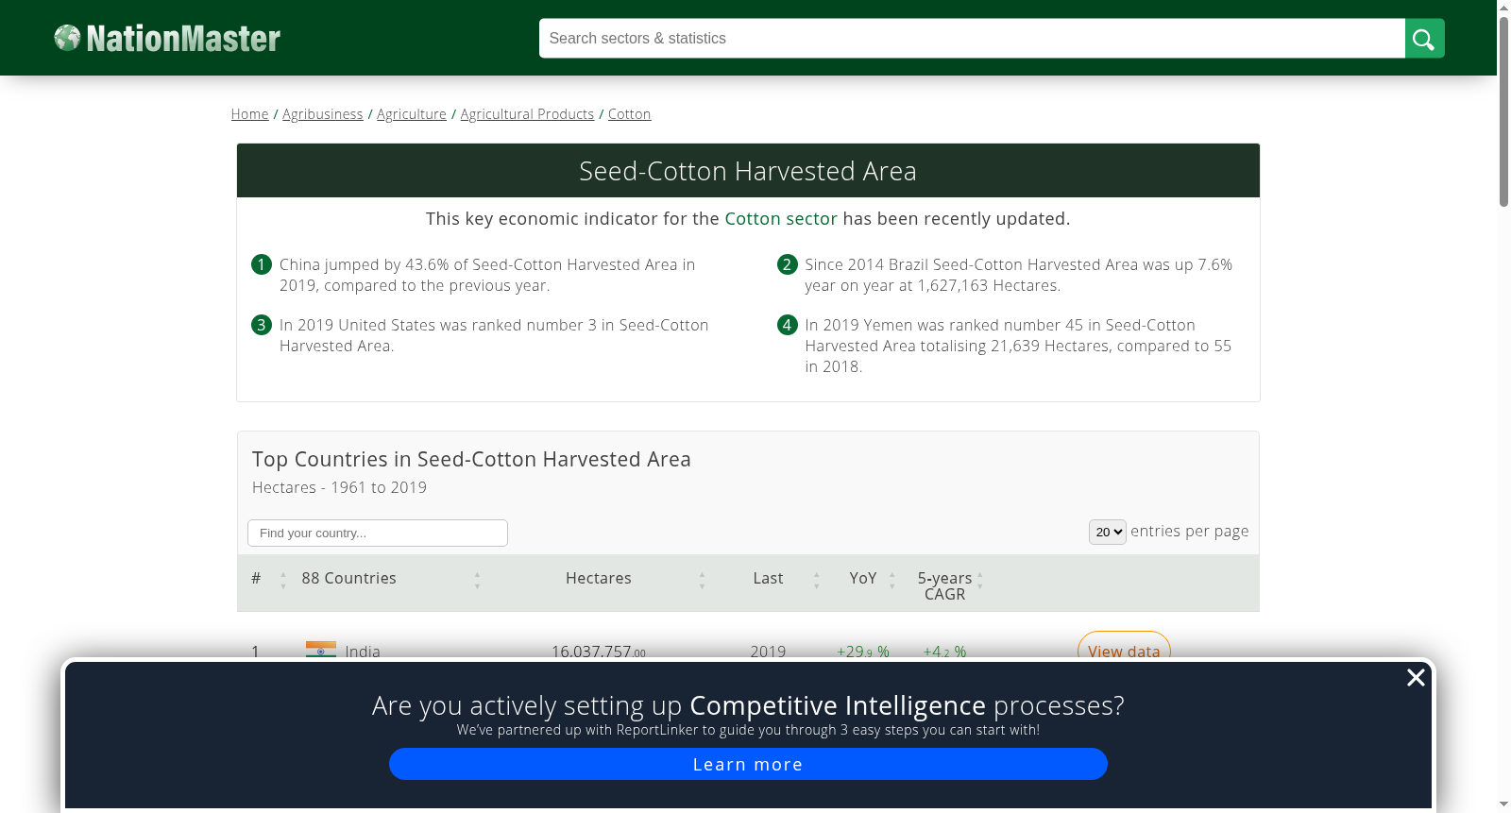This screenshot has width=1511, height=813.
Task: Click the page vertical scrollbar thumb
Action: click(x=1503, y=111)
